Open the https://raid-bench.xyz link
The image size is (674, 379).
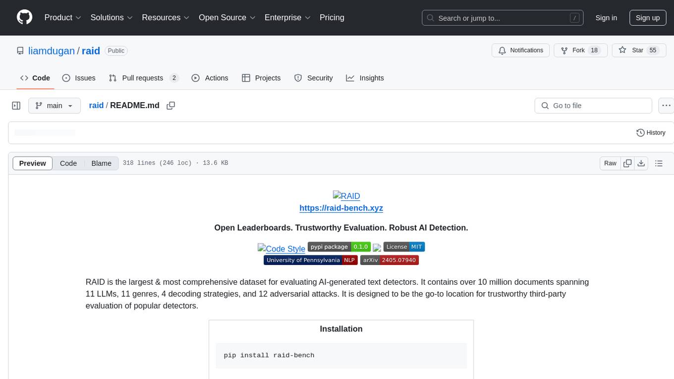[x=341, y=208]
